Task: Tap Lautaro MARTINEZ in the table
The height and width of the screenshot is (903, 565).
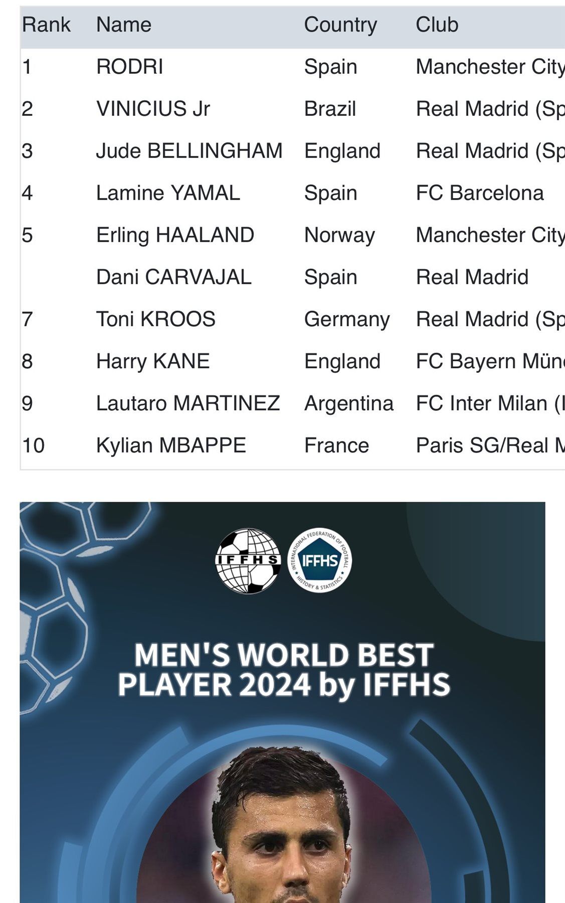Action: (188, 404)
